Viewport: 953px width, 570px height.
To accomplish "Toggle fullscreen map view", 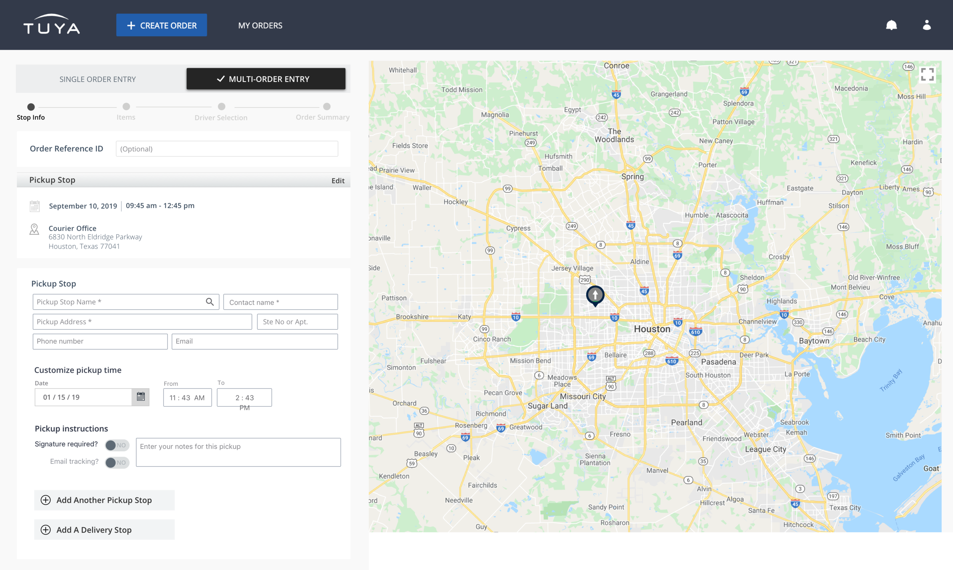I will click(x=927, y=74).
